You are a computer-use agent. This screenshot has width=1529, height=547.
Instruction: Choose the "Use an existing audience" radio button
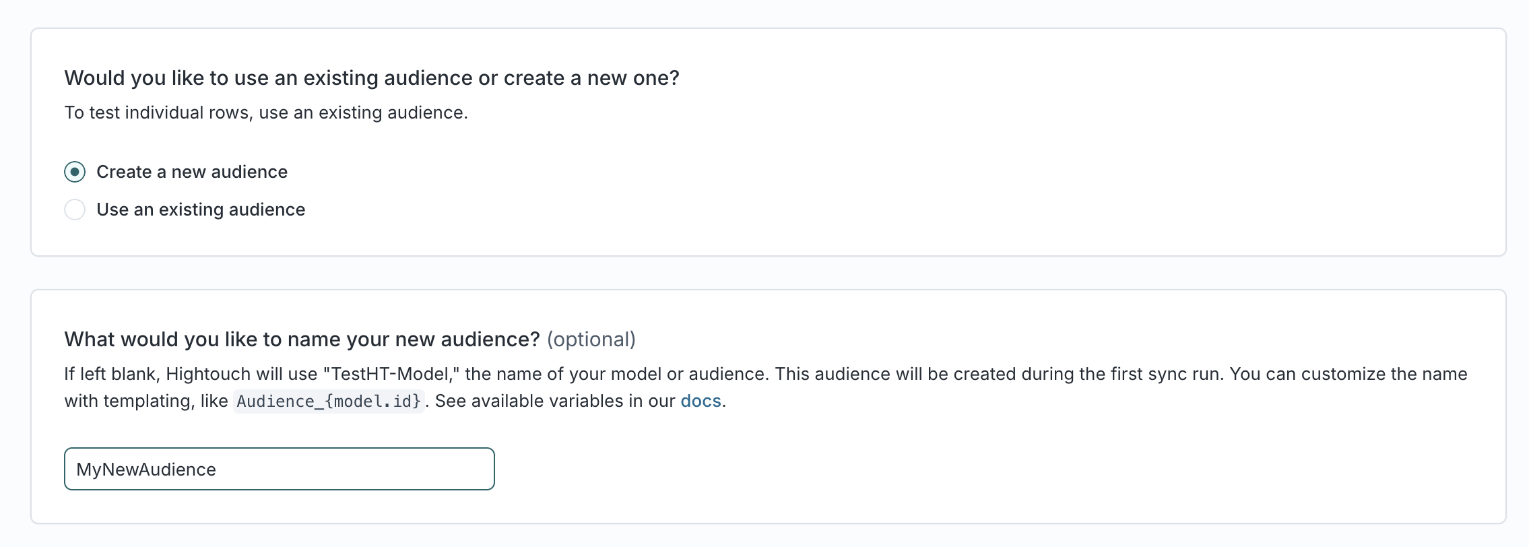(x=75, y=210)
